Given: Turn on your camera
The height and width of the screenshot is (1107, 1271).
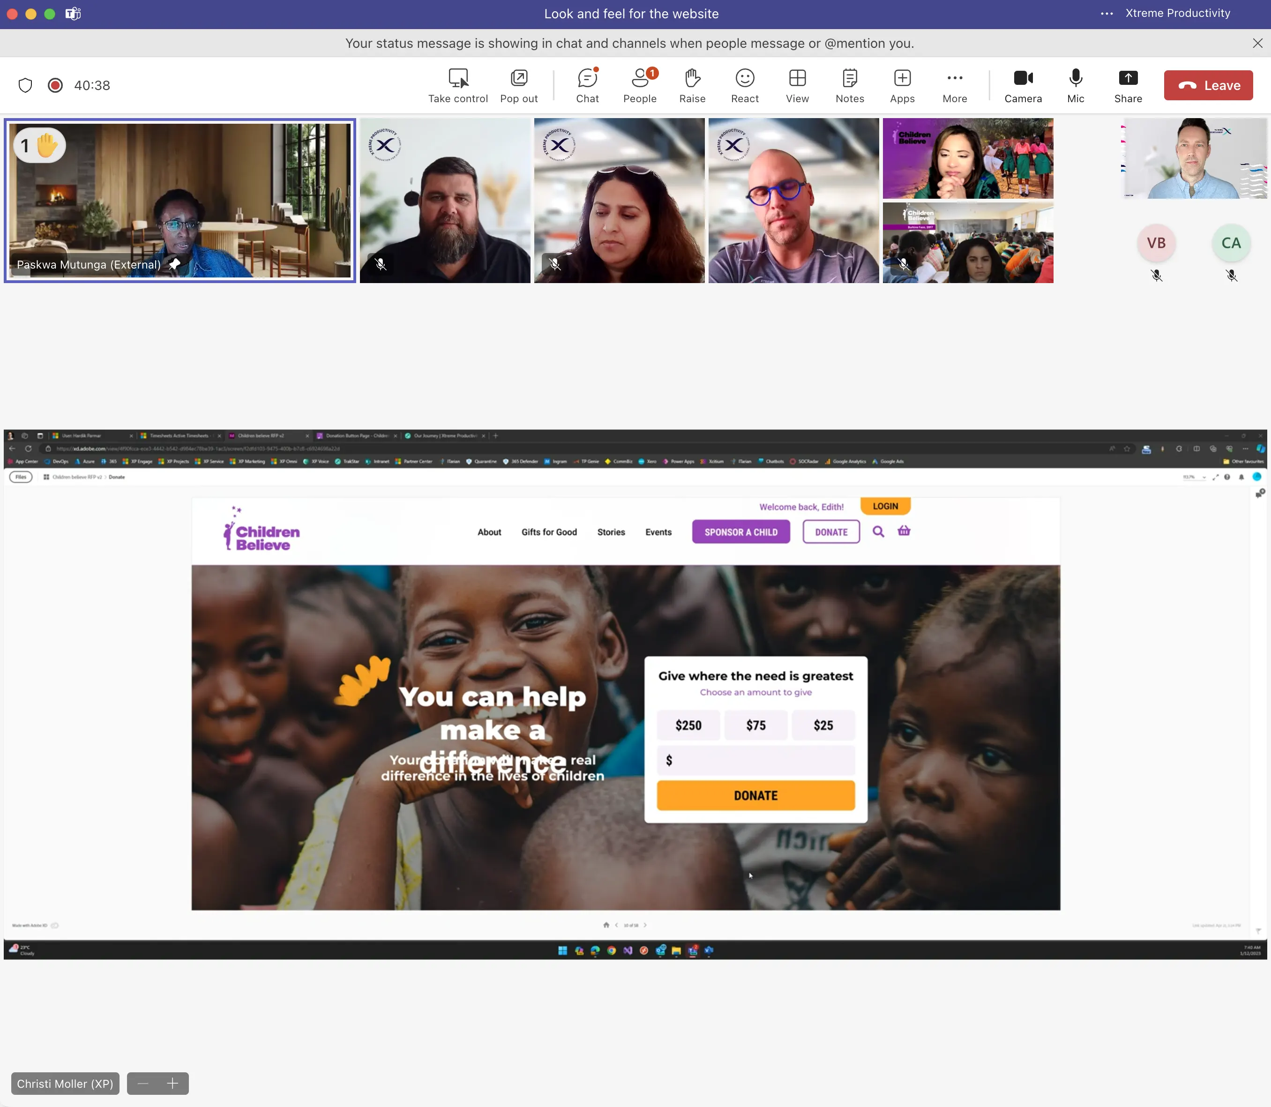Looking at the screenshot, I should 1022,85.
